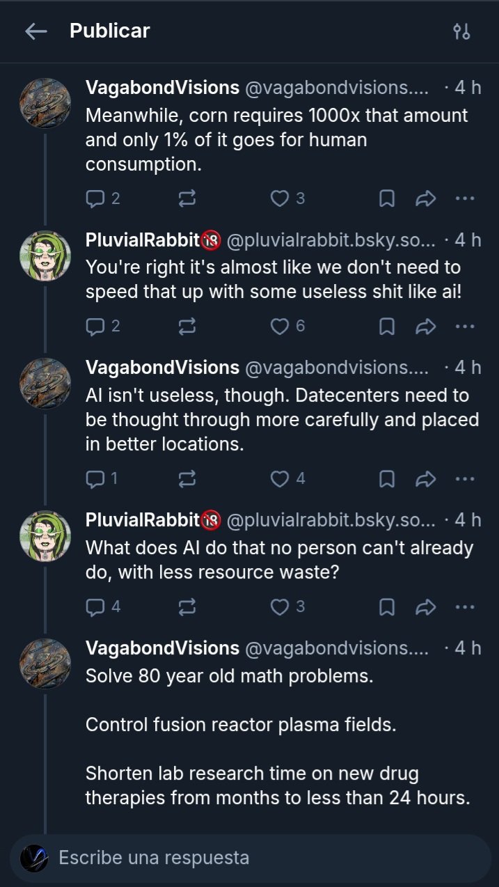Repost the 'useless shit like ai' post
Screen dimensions: 499x887
pos(187,326)
